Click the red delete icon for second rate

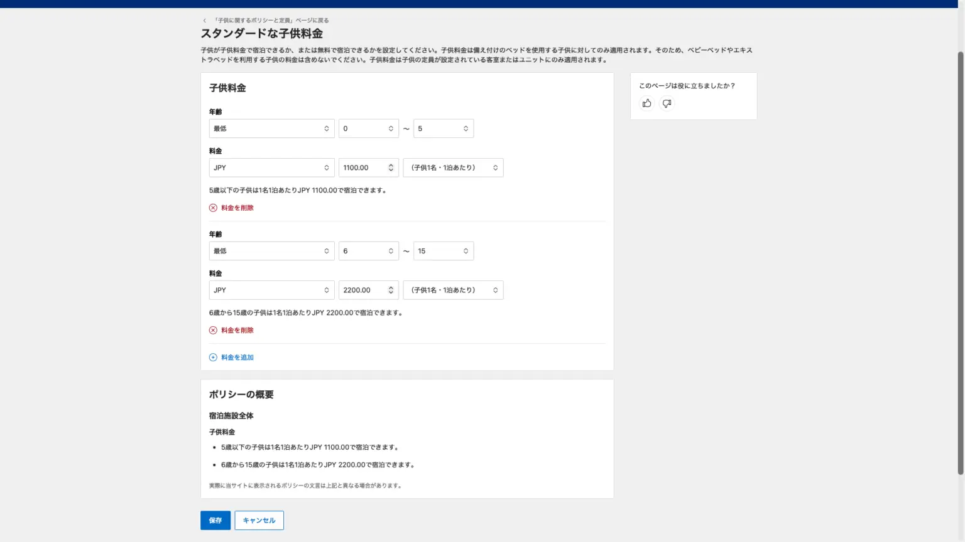point(213,330)
